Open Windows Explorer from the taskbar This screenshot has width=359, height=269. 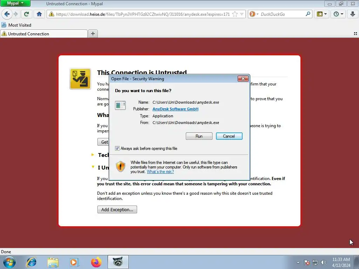point(53,262)
